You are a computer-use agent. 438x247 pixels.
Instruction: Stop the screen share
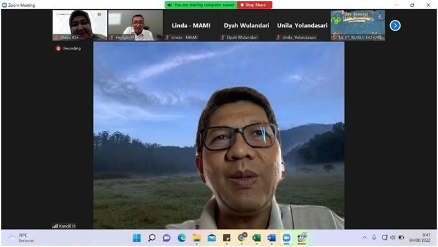(254, 5)
